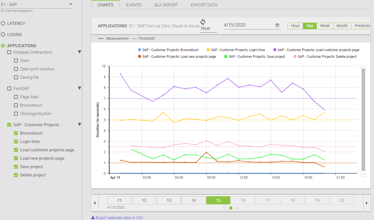
Task: Click the Now refresh icon
Action: click(x=203, y=22)
